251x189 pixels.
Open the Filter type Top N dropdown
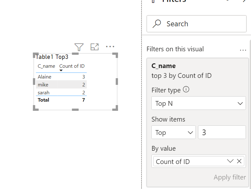pos(199,103)
